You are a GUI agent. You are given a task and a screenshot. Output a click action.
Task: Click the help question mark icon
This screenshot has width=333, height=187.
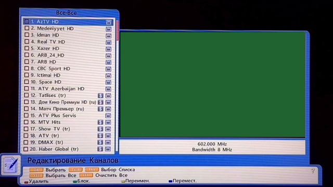tap(313, 171)
